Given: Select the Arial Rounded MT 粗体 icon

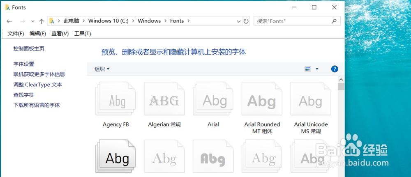Looking at the screenshot, I should pos(262,99).
